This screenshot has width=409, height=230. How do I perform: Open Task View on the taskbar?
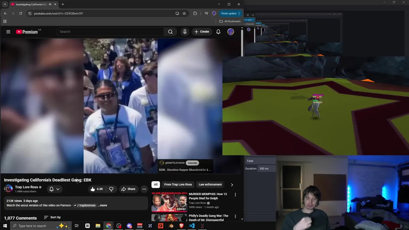coord(77,226)
